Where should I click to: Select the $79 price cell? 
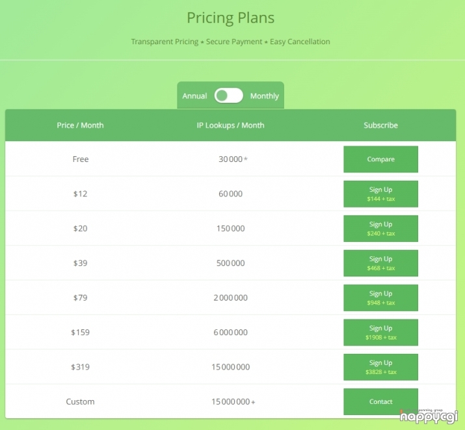[x=81, y=297]
